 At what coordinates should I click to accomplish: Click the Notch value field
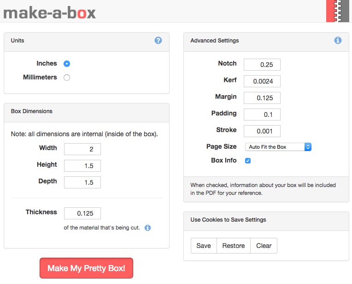click(x=262, y=65)
